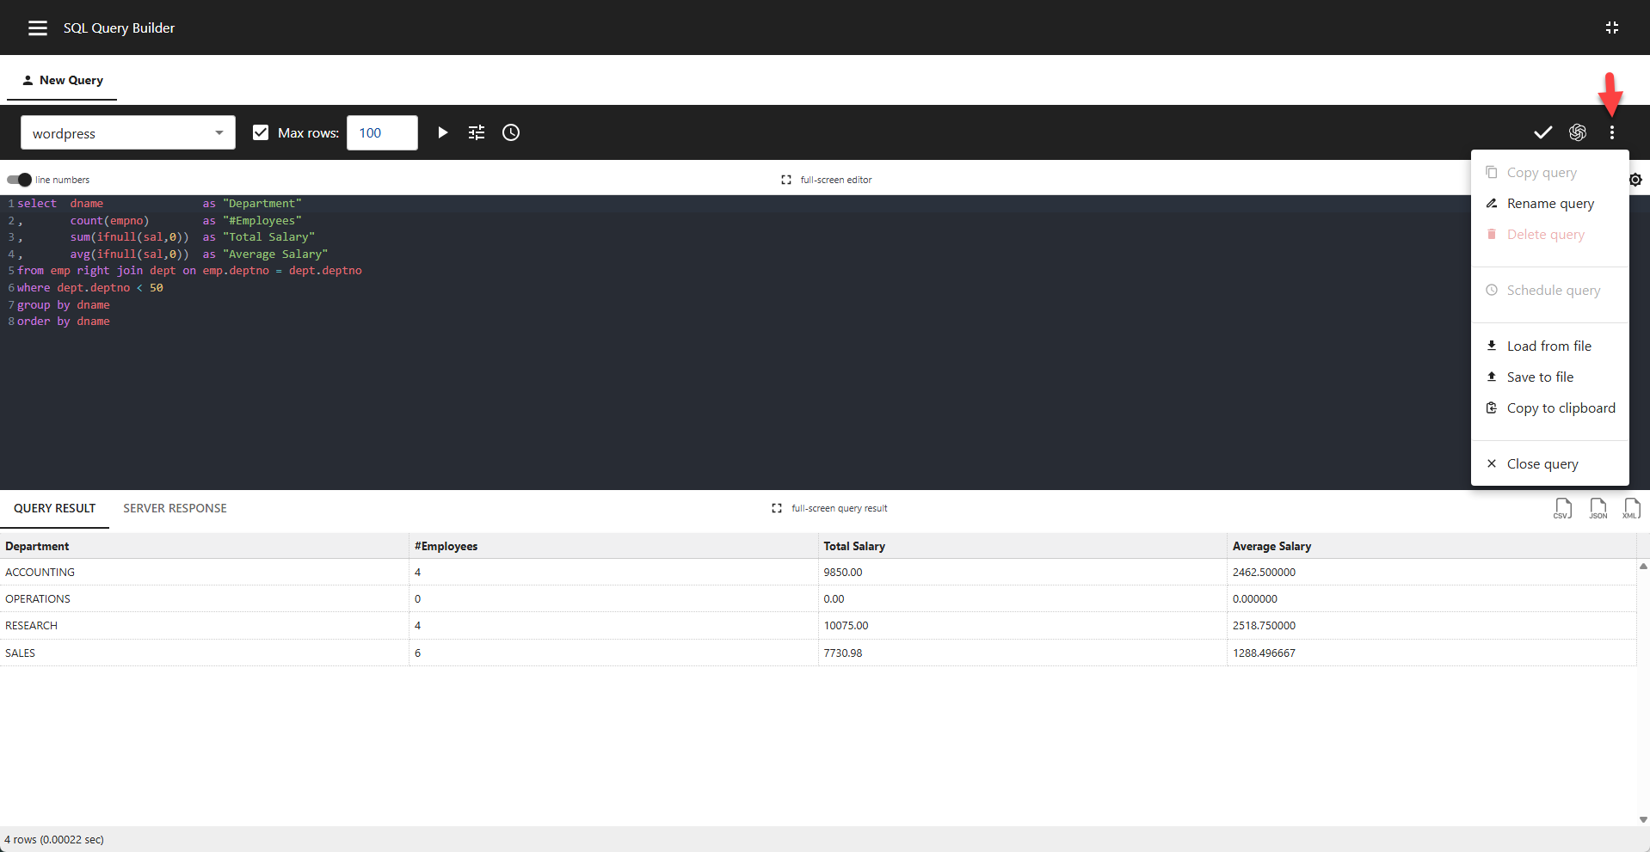1650x852 pixels.
Task: Edit the Max rows value field
Action: pos(381,132)
